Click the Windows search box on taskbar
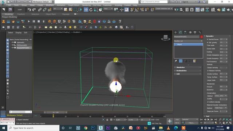 click(x=33, y=128)
